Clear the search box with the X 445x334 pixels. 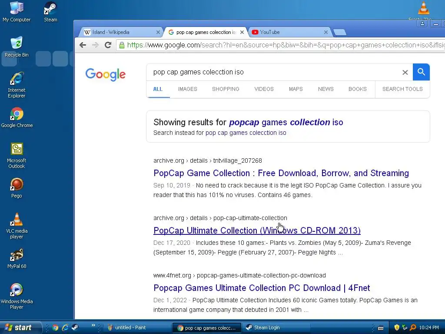click(x=405, y=72)
